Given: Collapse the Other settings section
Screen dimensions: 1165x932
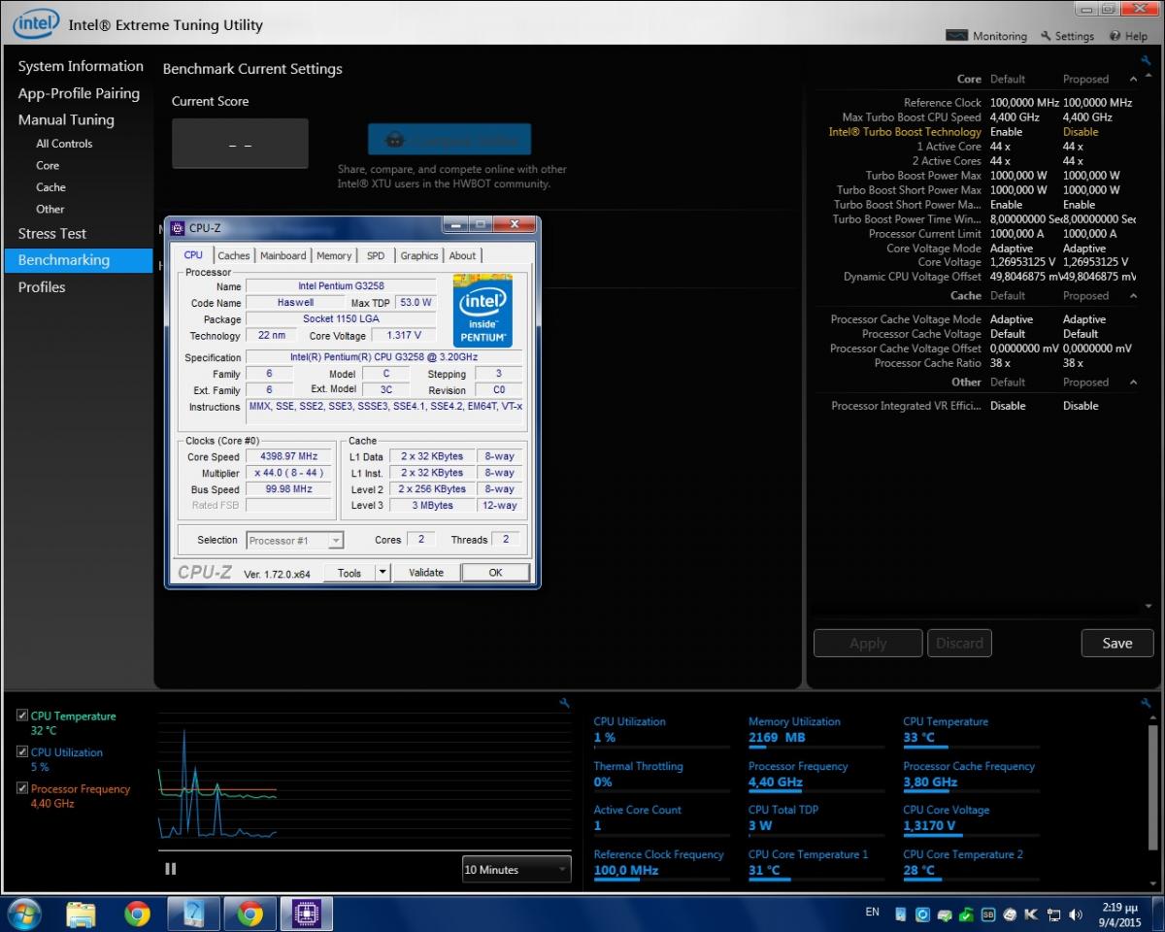Looking at the screenshot, I should [1133, 382].
